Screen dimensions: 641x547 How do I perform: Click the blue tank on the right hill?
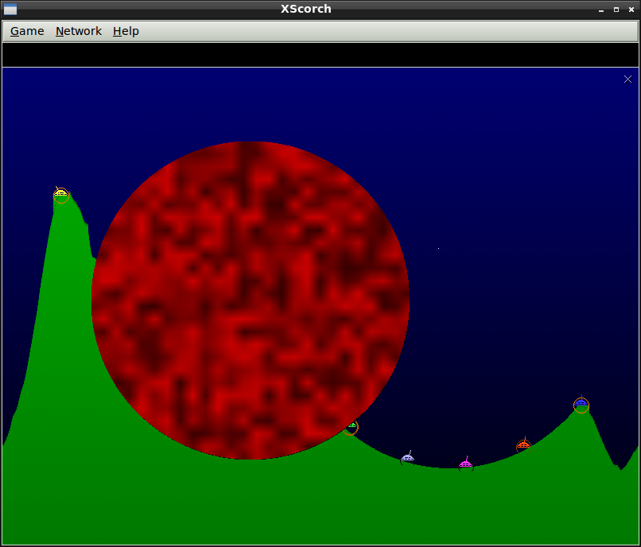[581, 404]
